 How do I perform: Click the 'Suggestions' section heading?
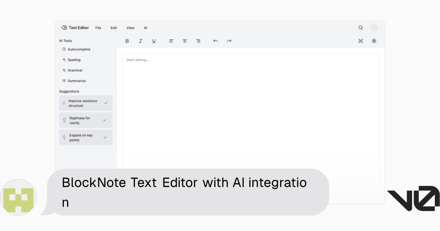pyautogui.click(x=69, y=91)
